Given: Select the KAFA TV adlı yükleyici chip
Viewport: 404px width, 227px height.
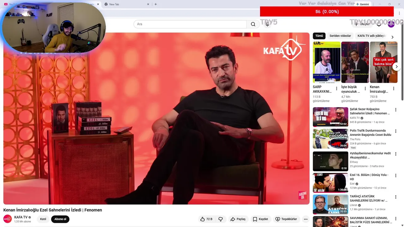Looking at the screenshot, I should [x=371, y=36].
